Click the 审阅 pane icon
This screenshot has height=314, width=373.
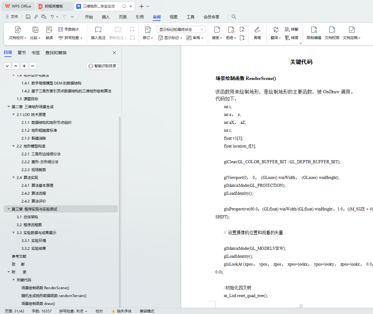(x=189, y=38)
